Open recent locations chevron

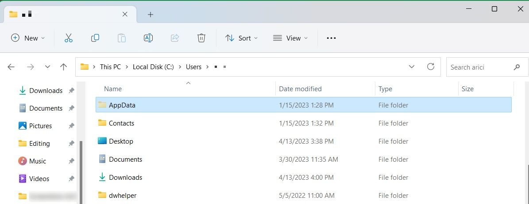coord(47,67)
